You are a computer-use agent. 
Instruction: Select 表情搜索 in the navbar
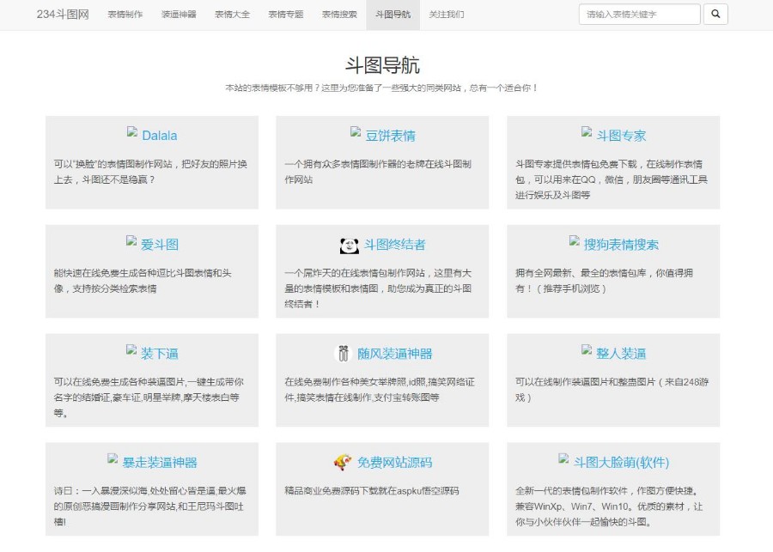point(339,15)
